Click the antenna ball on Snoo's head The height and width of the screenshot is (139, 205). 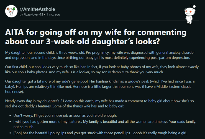pyautogui.click(x=194, y=6)
